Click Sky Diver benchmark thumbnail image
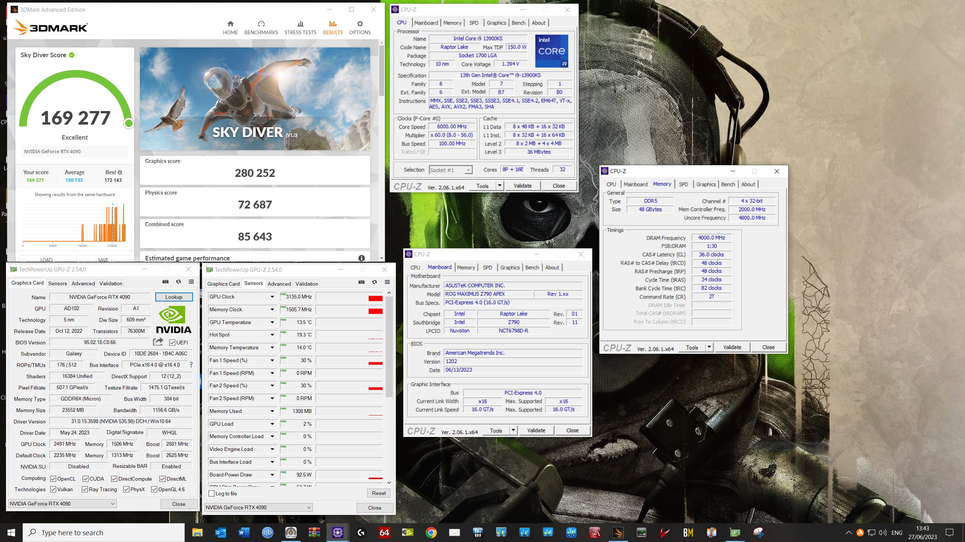The height and width of the screenshot is (542, 965). point(255,99)
